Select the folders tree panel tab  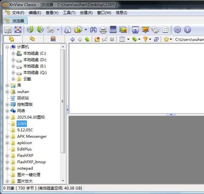(12, 39)
